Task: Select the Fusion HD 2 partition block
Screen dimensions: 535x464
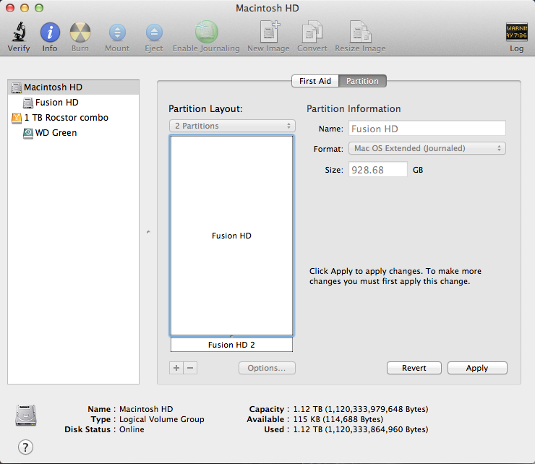Action: (231, 345)
